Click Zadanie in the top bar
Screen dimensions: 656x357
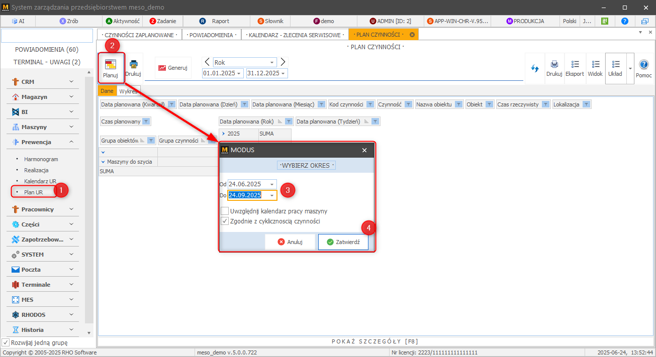point(164,21)
